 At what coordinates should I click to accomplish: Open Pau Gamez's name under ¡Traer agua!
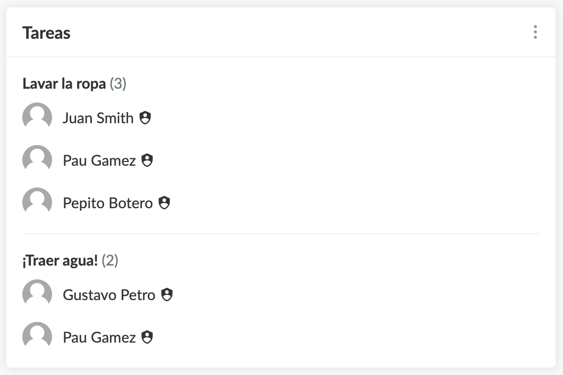pyautogui.click(x=99, y=337)
